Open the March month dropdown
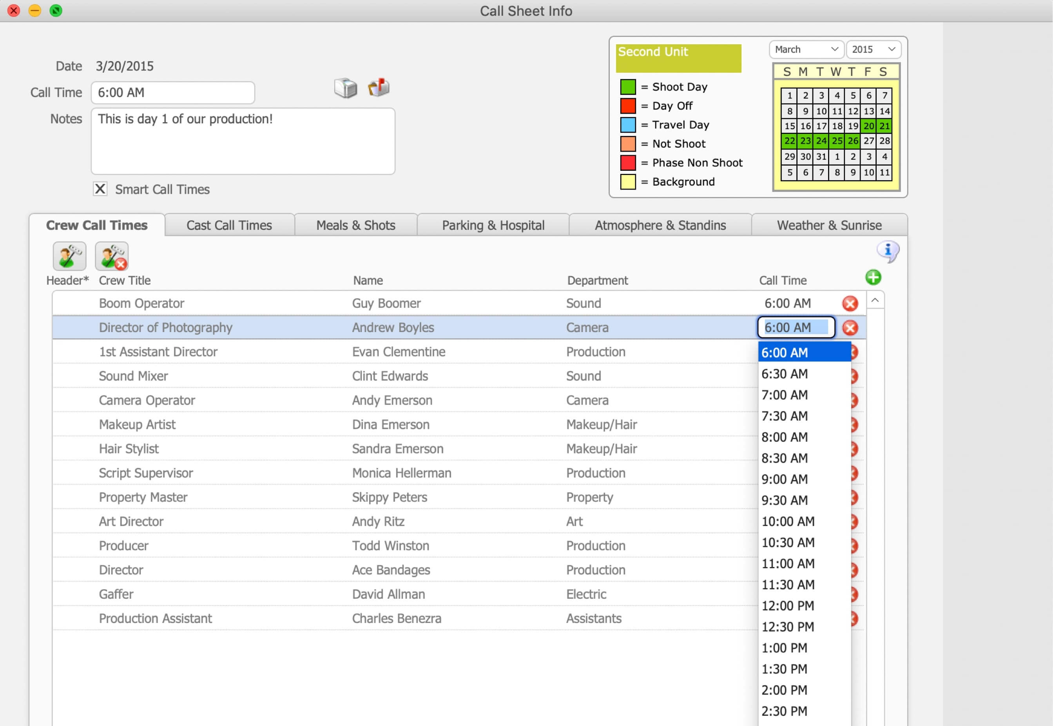 point(806,49)
